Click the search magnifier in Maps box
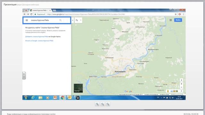205x115 pixels. [61, 20]
